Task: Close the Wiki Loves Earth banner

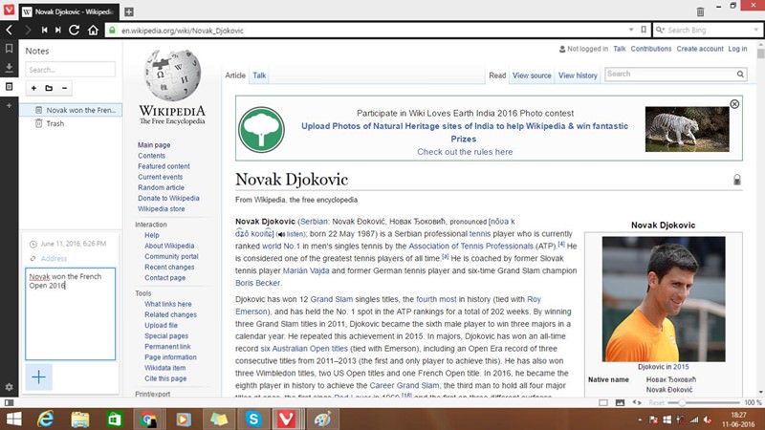Action: click(x=734, y=104)
